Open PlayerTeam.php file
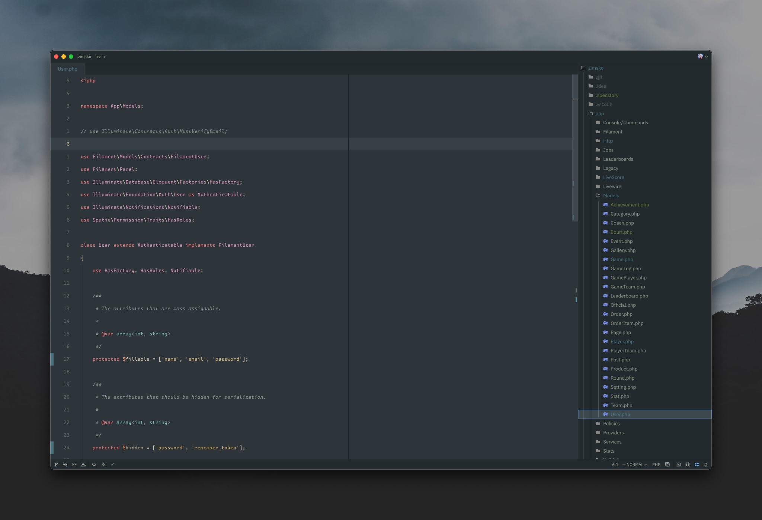The image size is (762, 520). pos(645,351)
